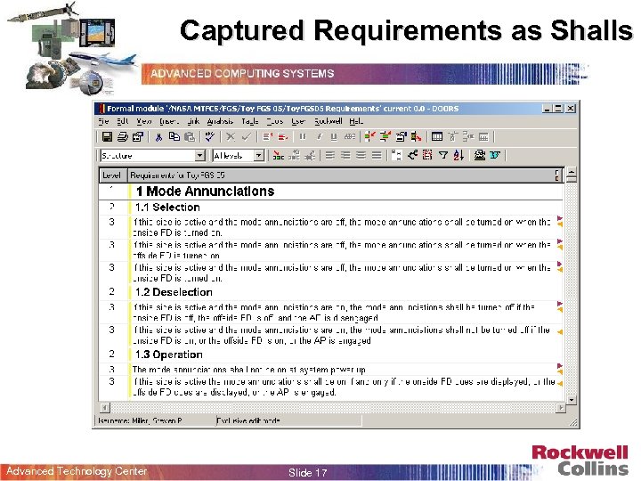This screenshot has height=481, width=641.
Task: Open module Properties icon next to Print
Action: click(x=138, y=136)
